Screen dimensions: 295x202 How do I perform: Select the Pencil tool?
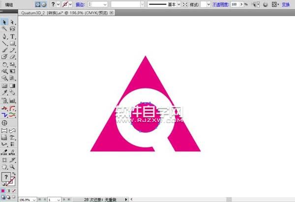click(x=12, y=50)
